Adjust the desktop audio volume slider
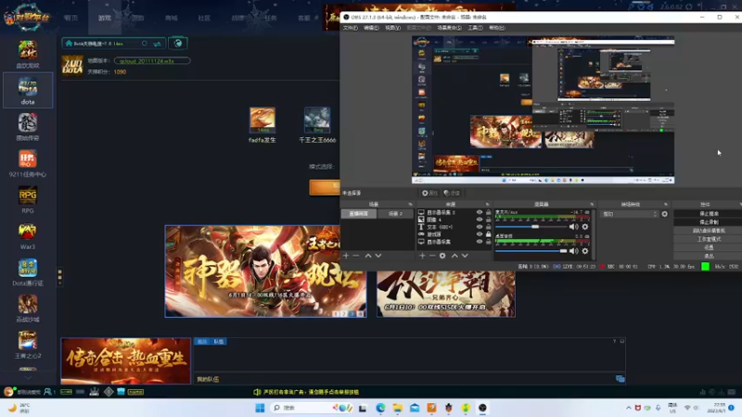Screen dimensions: 742x417 531,251
